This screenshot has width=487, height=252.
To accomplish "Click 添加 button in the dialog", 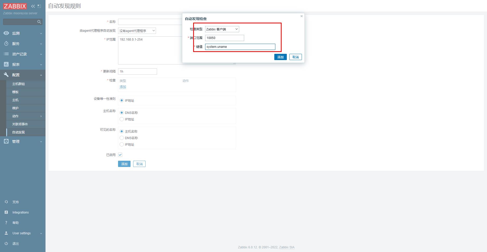I will pos(281,57).
